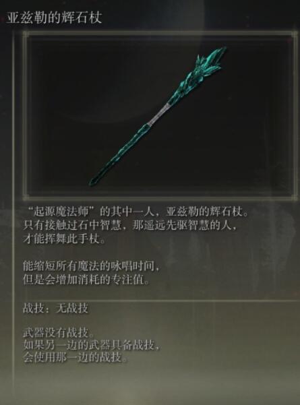Image resolution: width=300 pixels, height=405 pixels.
Task: Click the silver grip on the staff
Action: (158, 114)
